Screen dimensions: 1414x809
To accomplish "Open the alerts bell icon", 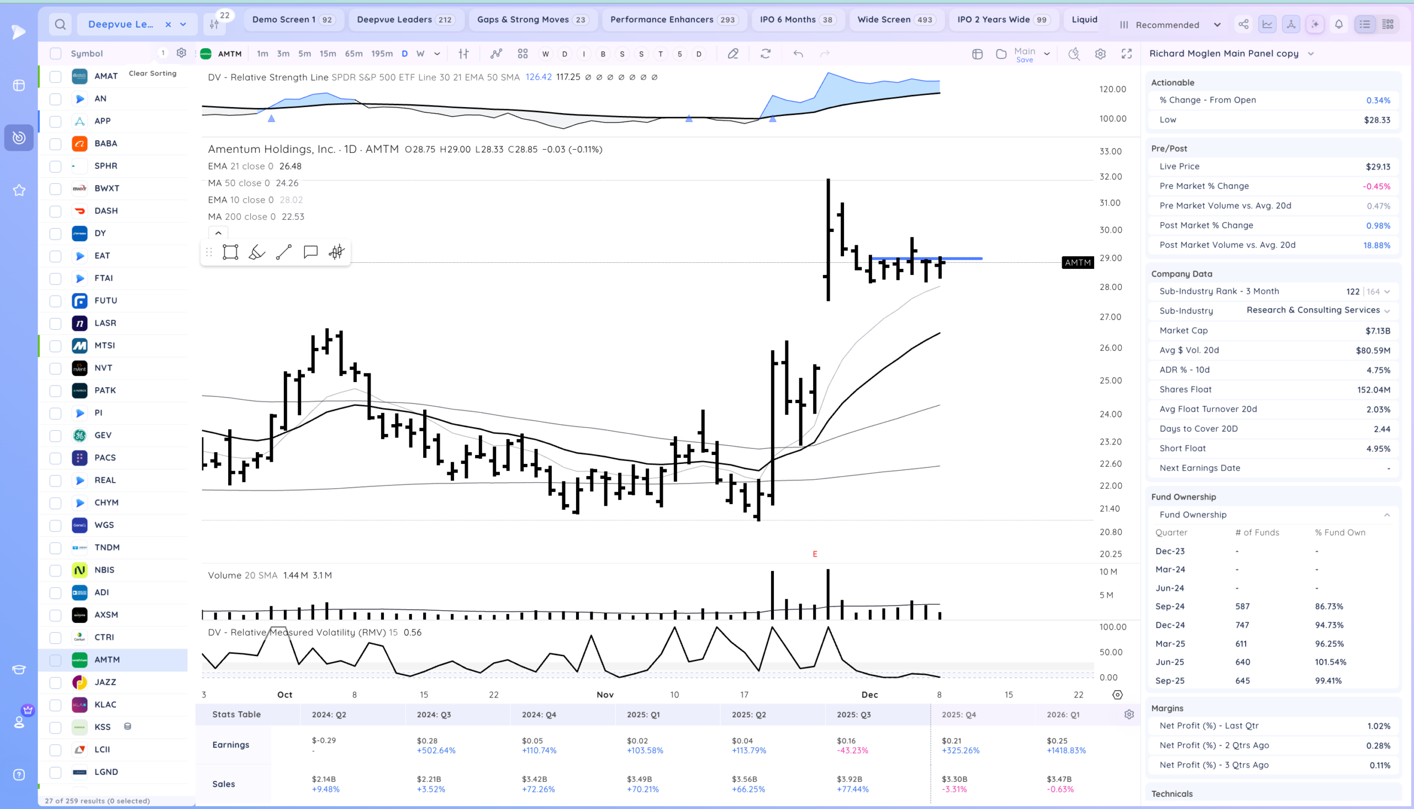I will pyautogui.click(x=1339, y=24).
